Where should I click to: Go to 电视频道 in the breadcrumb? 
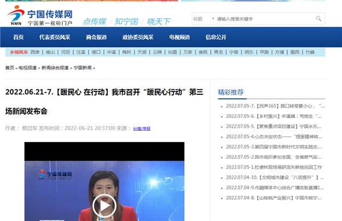(27, 68)
